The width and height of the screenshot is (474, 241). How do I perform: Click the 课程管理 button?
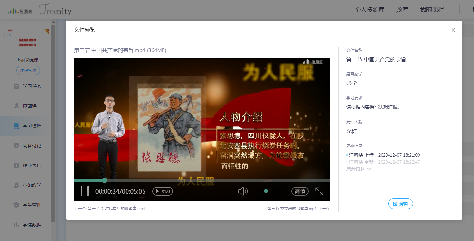[28, 70]
